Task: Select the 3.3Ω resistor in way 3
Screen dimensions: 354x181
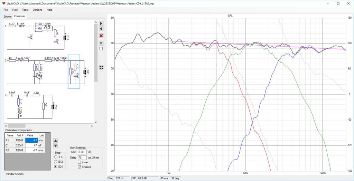Action: coord(36,95)
